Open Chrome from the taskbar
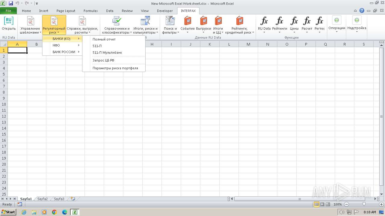The height and width of the screenshot is (216, 385). 54,212
